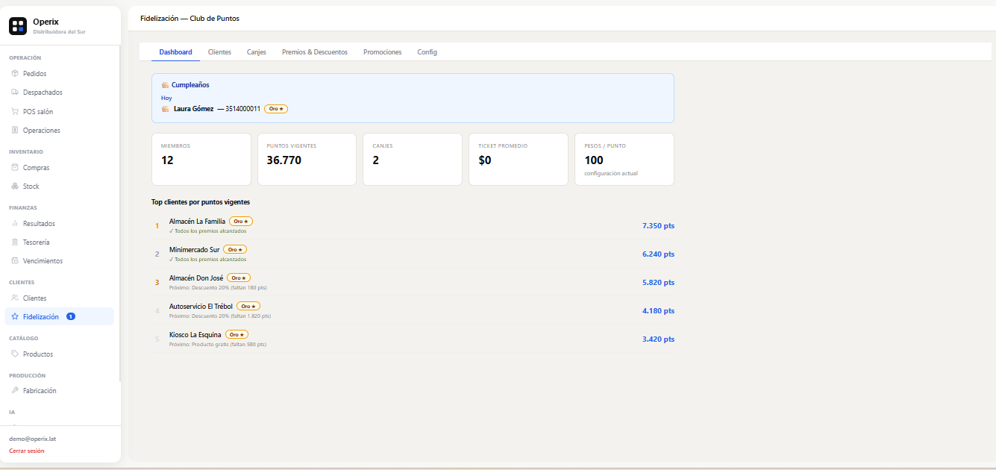Click the Stock sidebar icon
Screen dimensions: 996x470
[15, 186]
